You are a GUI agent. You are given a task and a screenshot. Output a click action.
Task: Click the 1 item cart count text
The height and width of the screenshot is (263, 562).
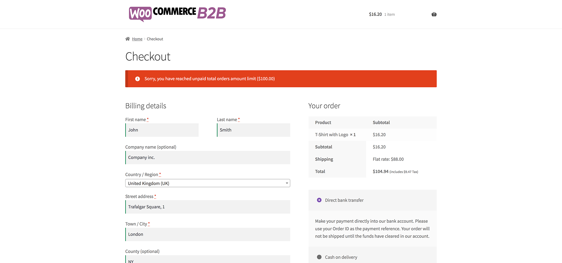tap(389, 15)
